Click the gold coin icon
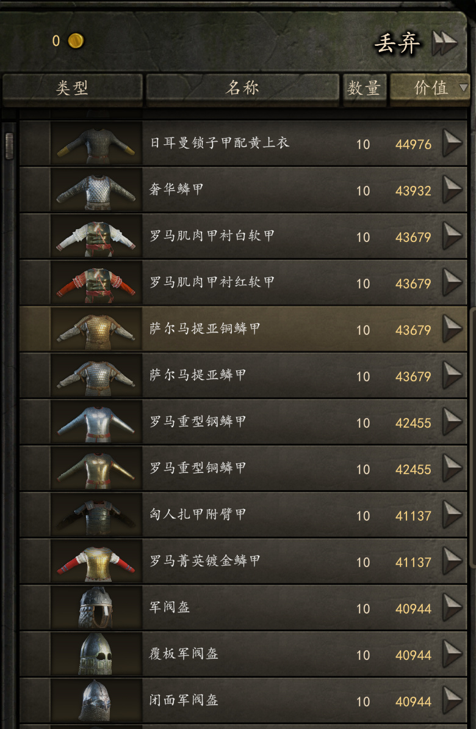Image resolution: width=476 pixels, height=729 pixels. tap(76, 41)
